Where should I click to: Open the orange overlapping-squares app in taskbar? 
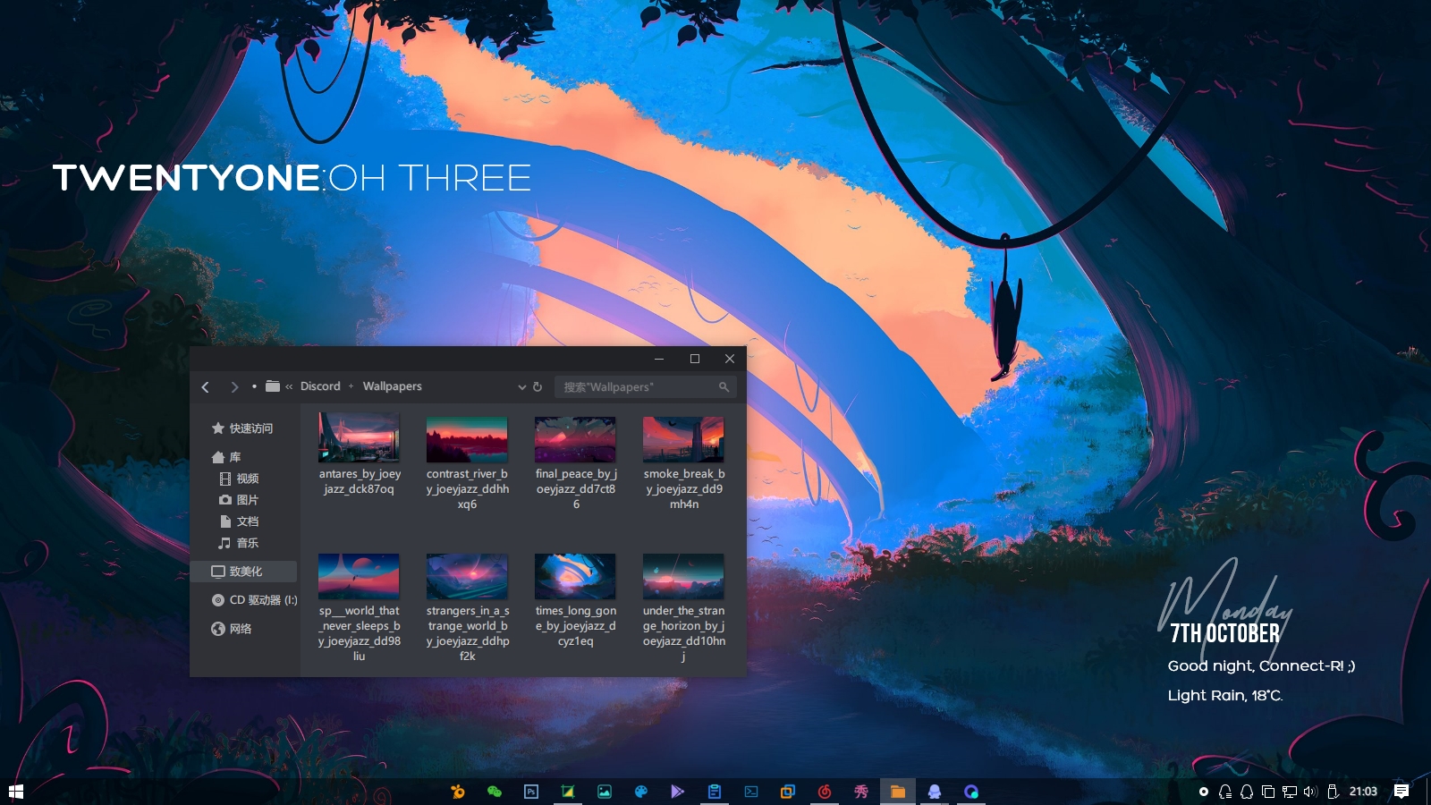click(787, 792)
